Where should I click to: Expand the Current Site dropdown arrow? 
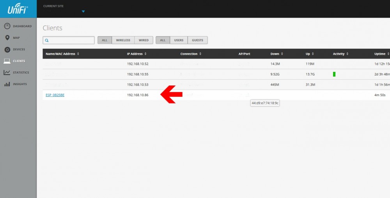point(83,11)
